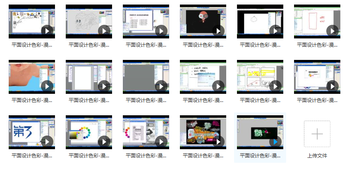Start the video showing blue '第3' text
Image resolution: width=354 pixels, height=169 pixels.
[47, 141]
